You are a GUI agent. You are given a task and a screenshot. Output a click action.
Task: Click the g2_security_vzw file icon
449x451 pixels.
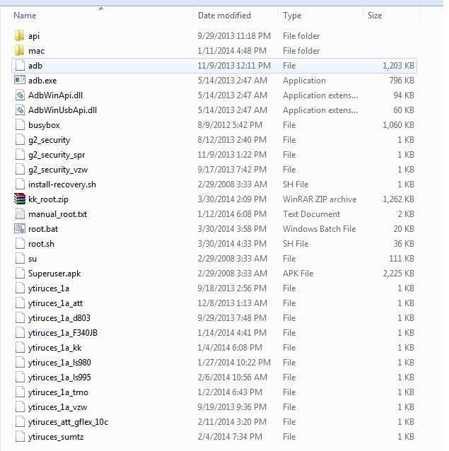(20, 170)
